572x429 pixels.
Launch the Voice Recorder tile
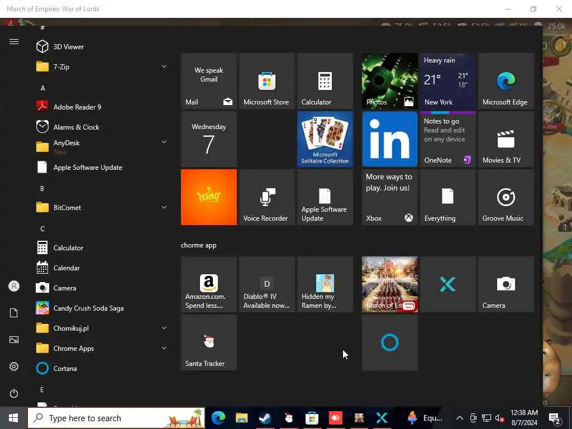point(266,197)
